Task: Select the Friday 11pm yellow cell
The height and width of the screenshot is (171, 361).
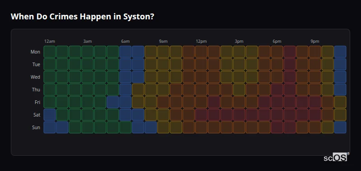Action: pyautogui.click(x=340, y=102)
